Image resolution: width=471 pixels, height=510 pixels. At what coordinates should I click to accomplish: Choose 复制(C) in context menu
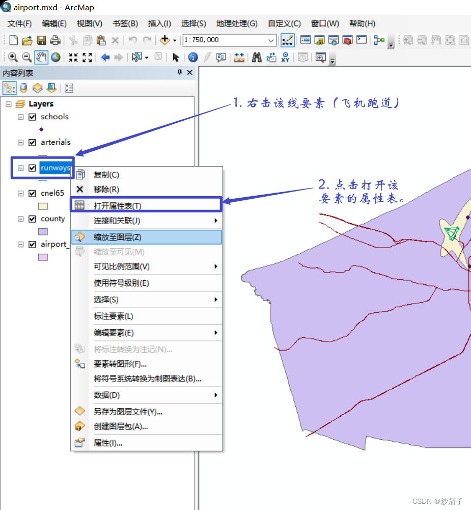pos(146,175)
